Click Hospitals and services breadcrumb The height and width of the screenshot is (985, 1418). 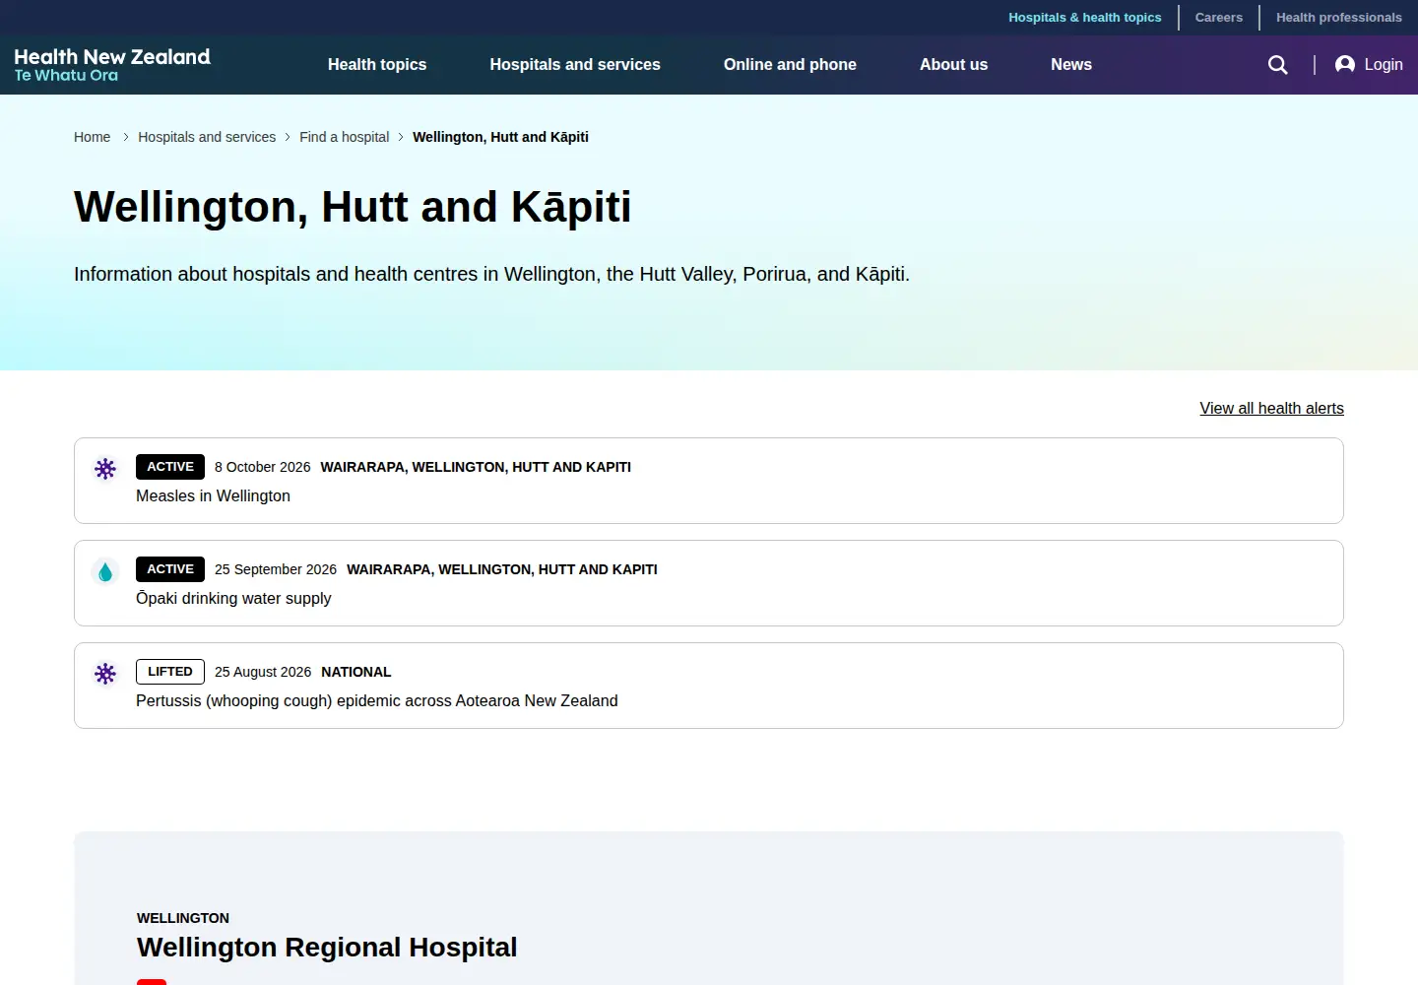207,137
